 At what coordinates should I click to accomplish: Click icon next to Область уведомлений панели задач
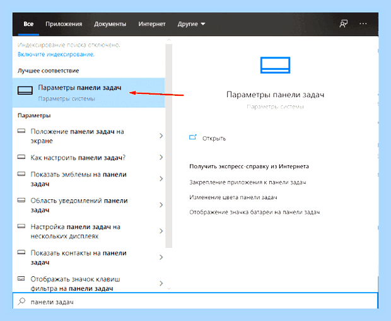click(x=21, y=201)
